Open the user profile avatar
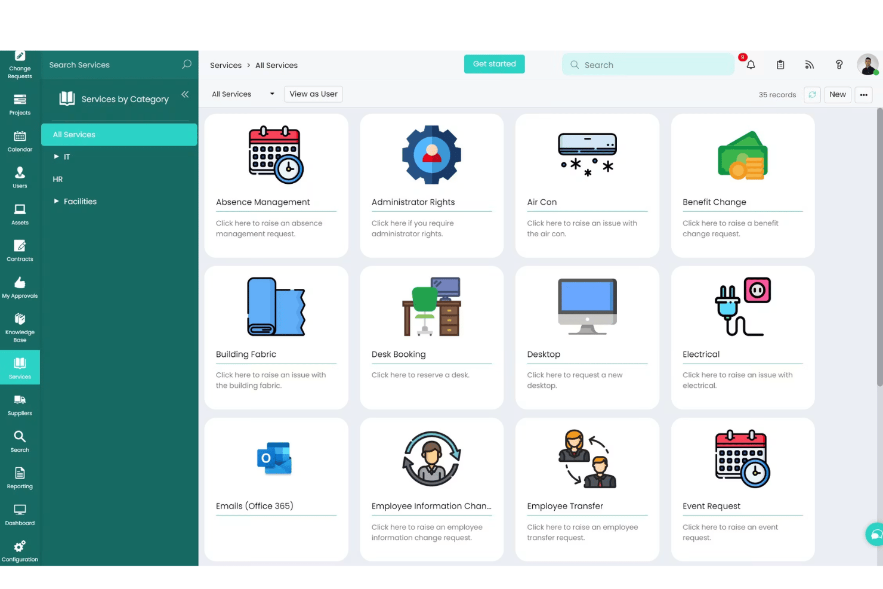The width and height of the screenshot is (883, 589). point(867,64)
